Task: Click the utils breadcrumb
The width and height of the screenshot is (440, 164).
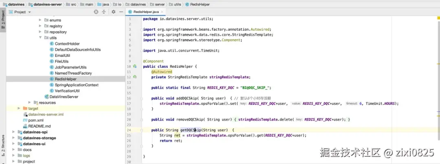Action: [x=175, y=4]
